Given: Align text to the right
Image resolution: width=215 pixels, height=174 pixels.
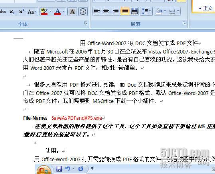Looking at the screenshot, I should tap(115, 11).
